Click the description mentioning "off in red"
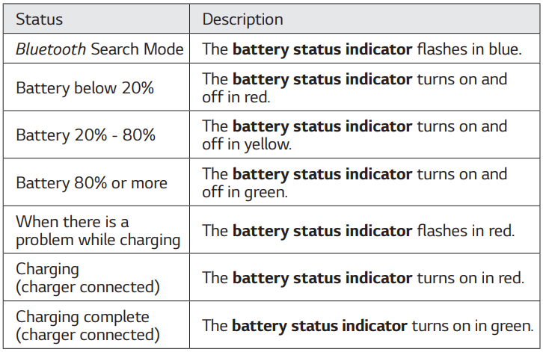Image resolution: width=543 pixels, height=352 pixels. point(355,87)
